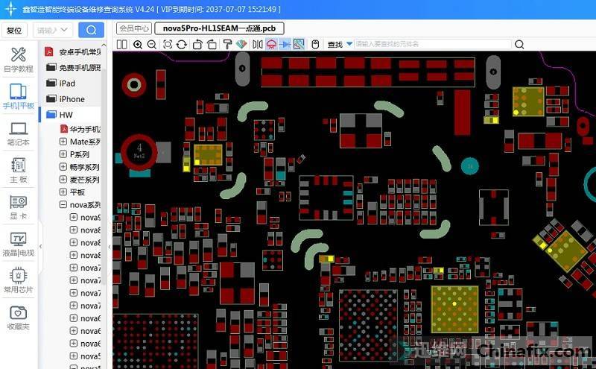596x369 pixels.
Task: Expand the Mate系列 tree node
Action: pyautogui.click(x=63, y=142)
